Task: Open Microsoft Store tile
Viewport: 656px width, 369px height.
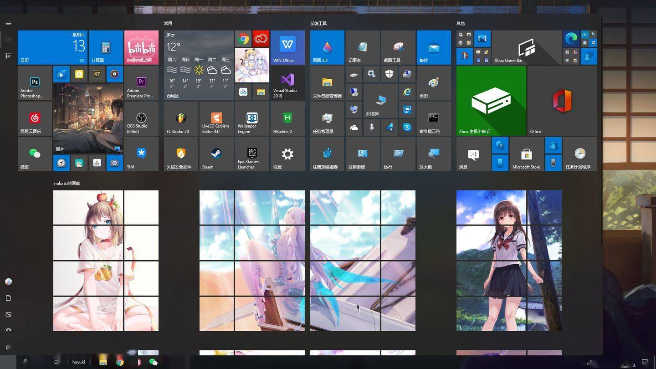Action: pos(526,154)
